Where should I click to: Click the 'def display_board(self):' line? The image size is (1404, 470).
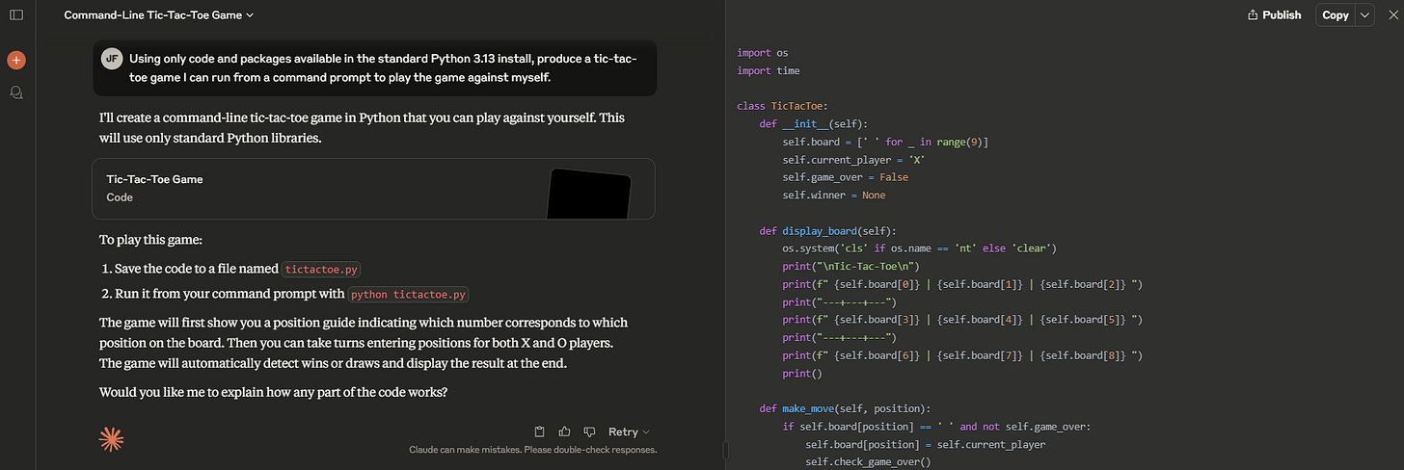827,230
